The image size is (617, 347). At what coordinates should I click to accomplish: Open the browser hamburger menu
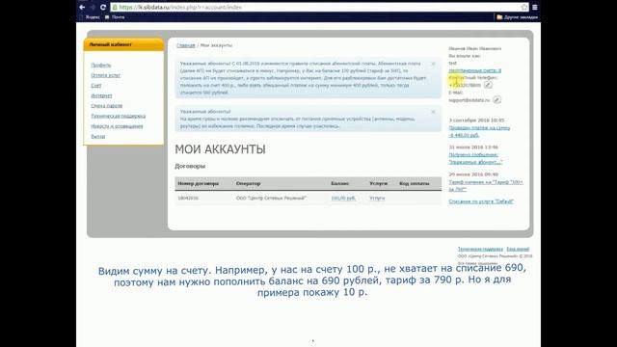tap(535, 7)
